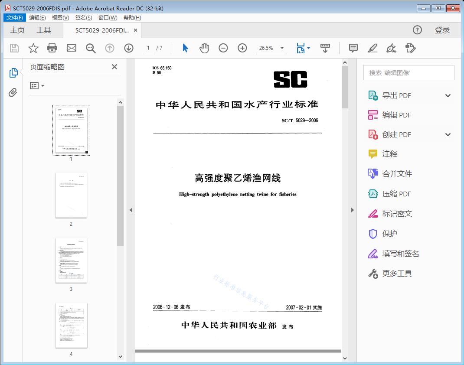Switch to the selection arrow tool
Image resolution: width=464 pixels, height=365 pixels.
tap(185, 48)
